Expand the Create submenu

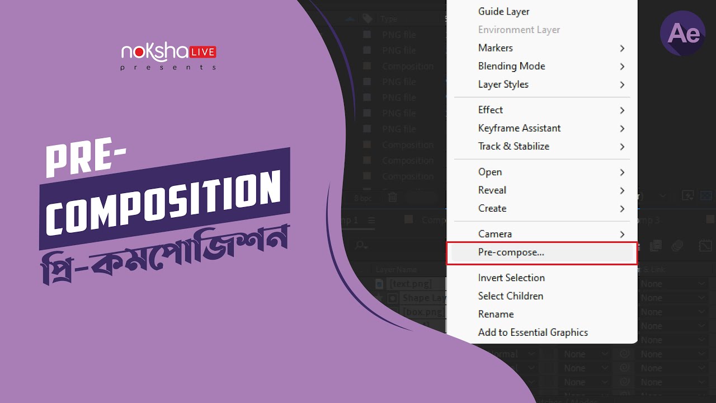pos(541,208)
